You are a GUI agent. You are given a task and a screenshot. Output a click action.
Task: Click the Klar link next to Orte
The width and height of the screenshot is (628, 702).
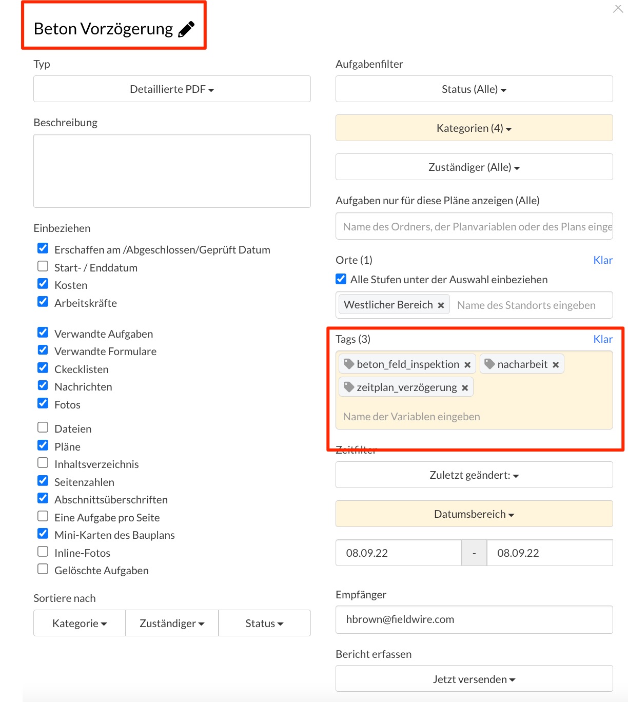click(x=603, y=260)
